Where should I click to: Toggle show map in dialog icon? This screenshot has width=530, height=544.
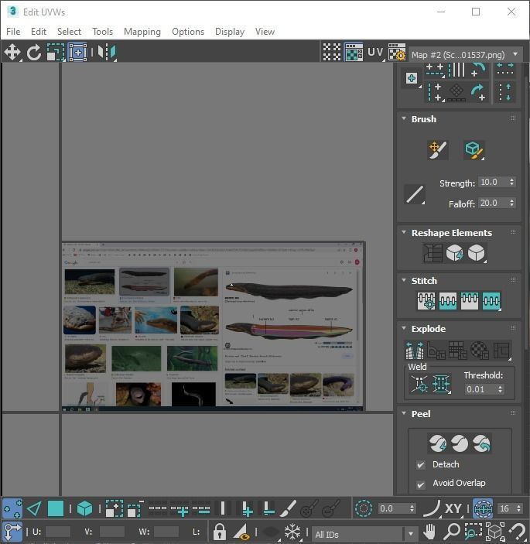pyautogui.click(x=354, y=52)
